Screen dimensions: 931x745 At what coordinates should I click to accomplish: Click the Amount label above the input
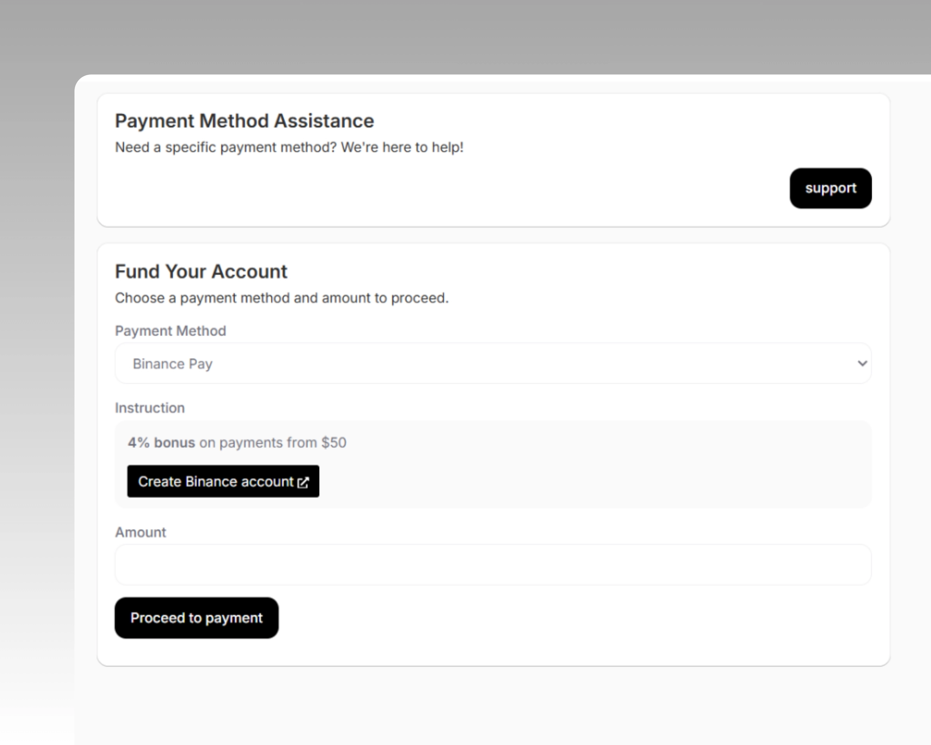point(140,532)
